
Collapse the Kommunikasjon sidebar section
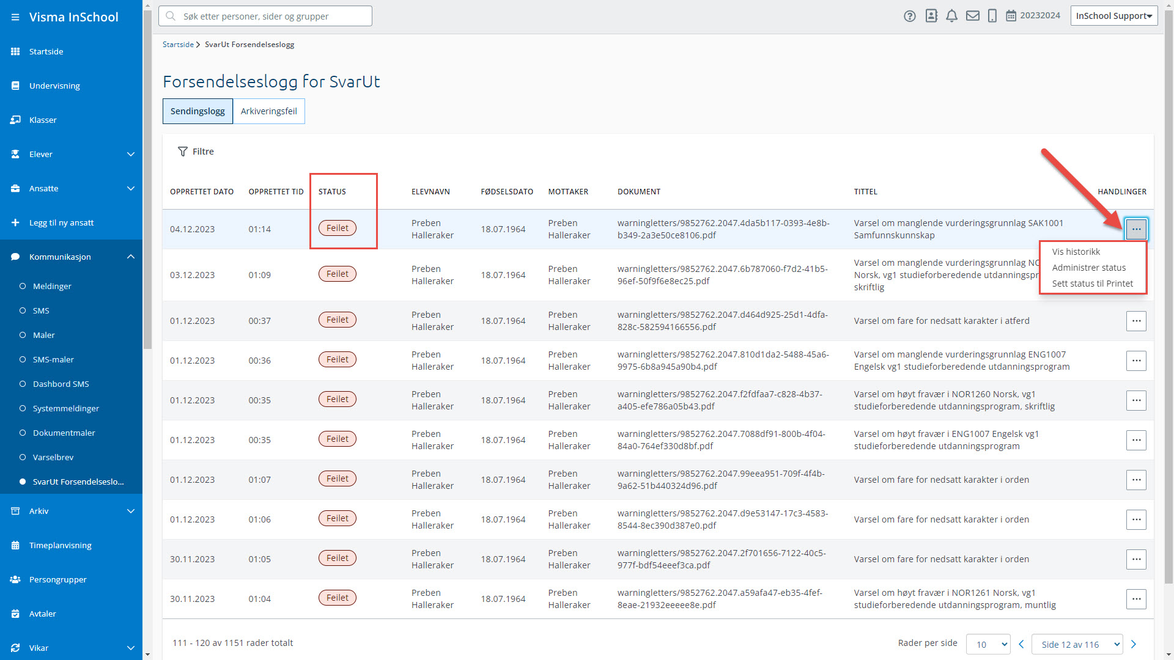coord(130,257)
